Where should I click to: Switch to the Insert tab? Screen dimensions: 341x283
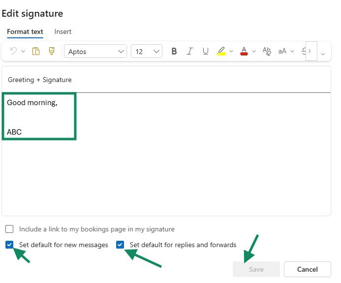(63, 32)
